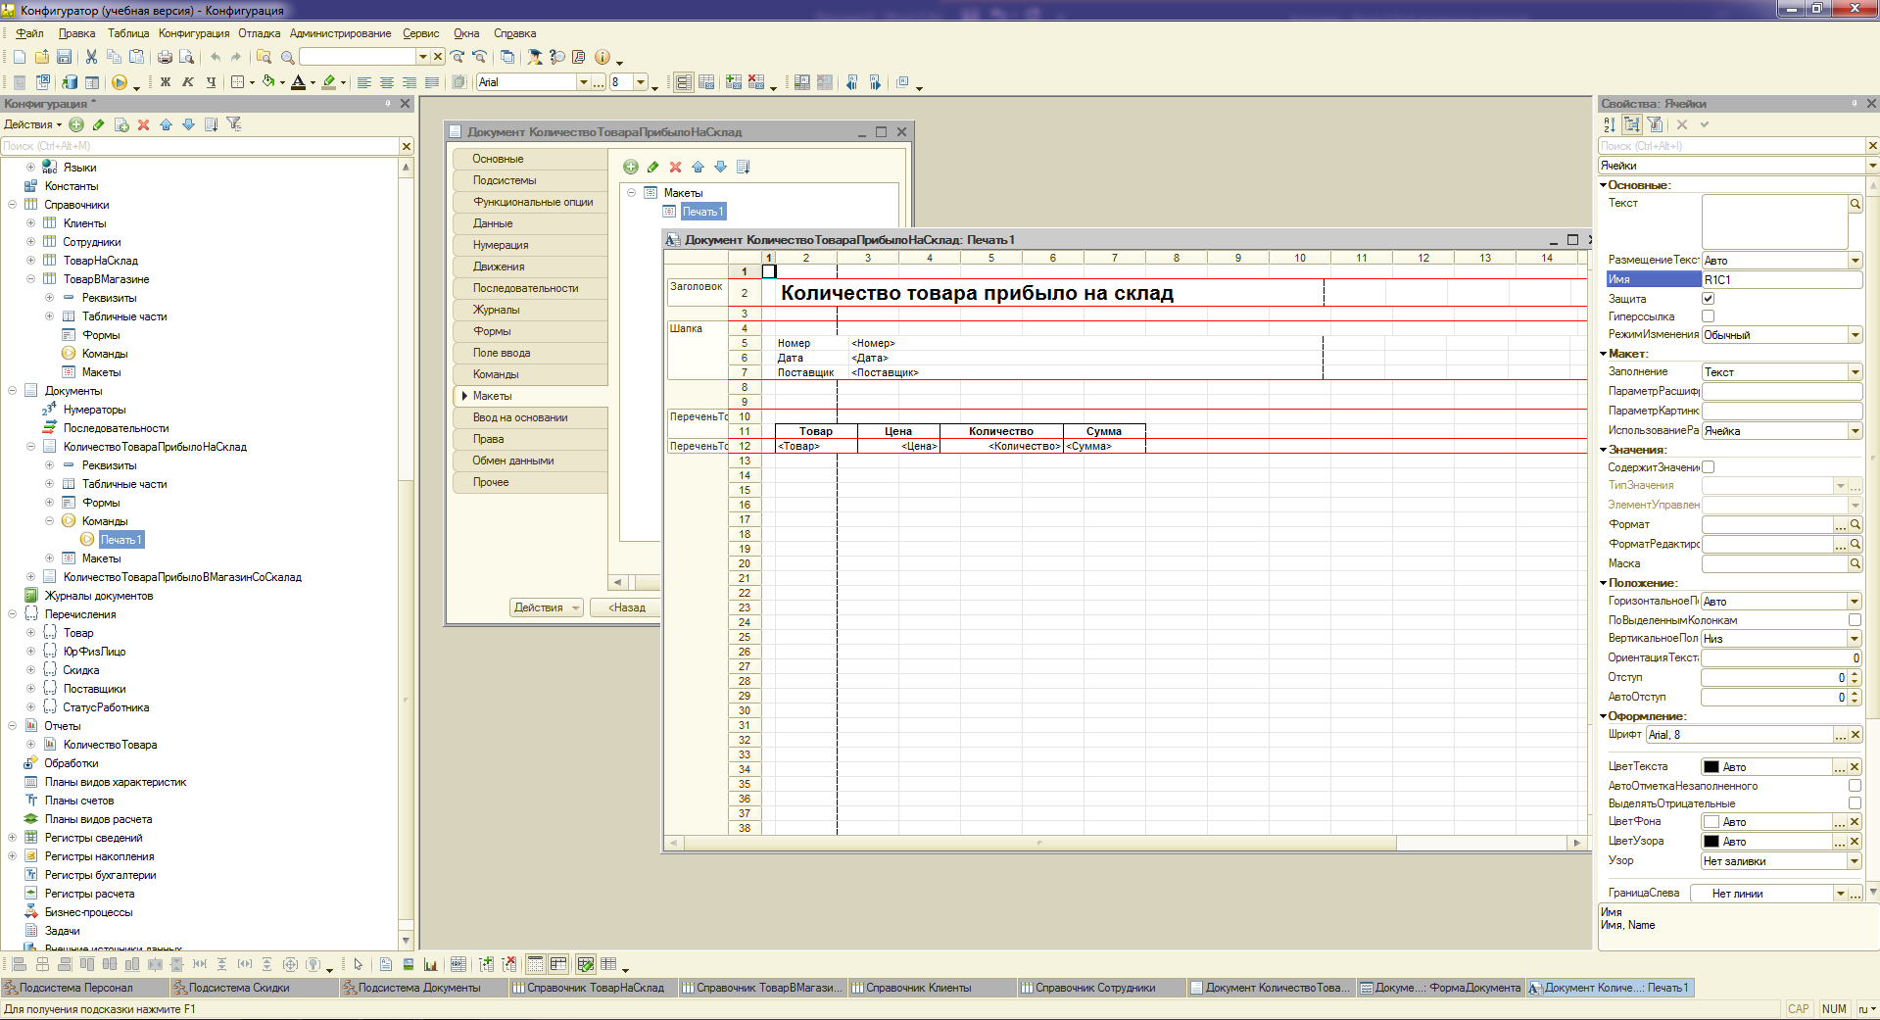The image size is (1880, 1020).
Task: Add a new object in Configuration panel (green plus)
Action: click(x=76, y=124)
